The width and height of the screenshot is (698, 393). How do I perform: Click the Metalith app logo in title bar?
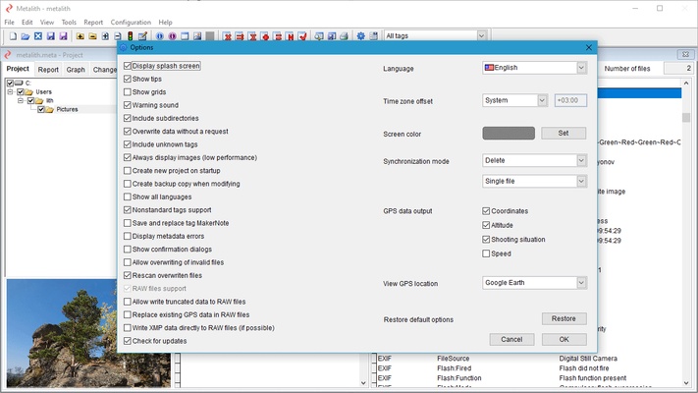(9, 8)
